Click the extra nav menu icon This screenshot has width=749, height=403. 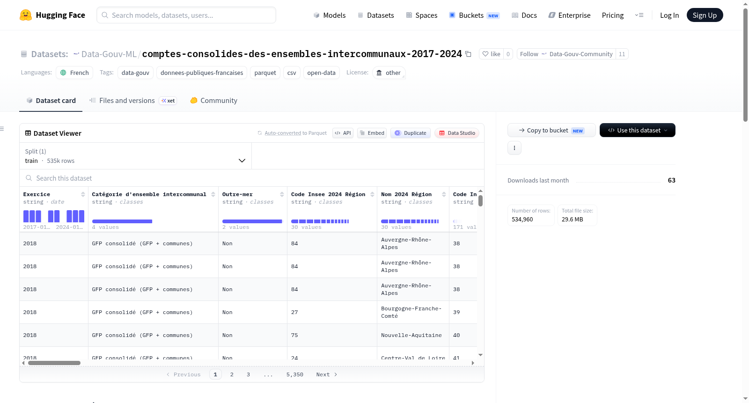click(639, 15)
